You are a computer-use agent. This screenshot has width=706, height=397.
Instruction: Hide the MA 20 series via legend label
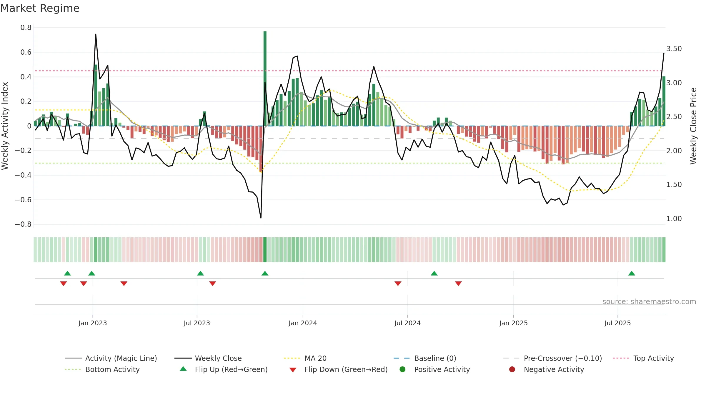[315, 358]
